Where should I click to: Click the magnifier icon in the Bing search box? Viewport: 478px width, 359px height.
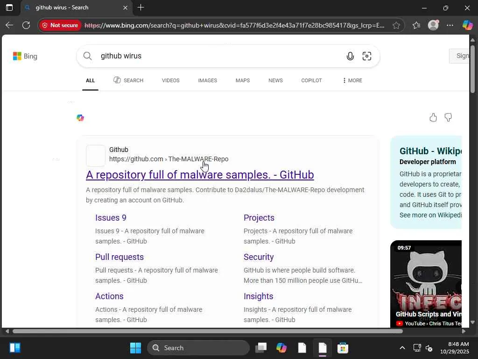coord(87,56)
